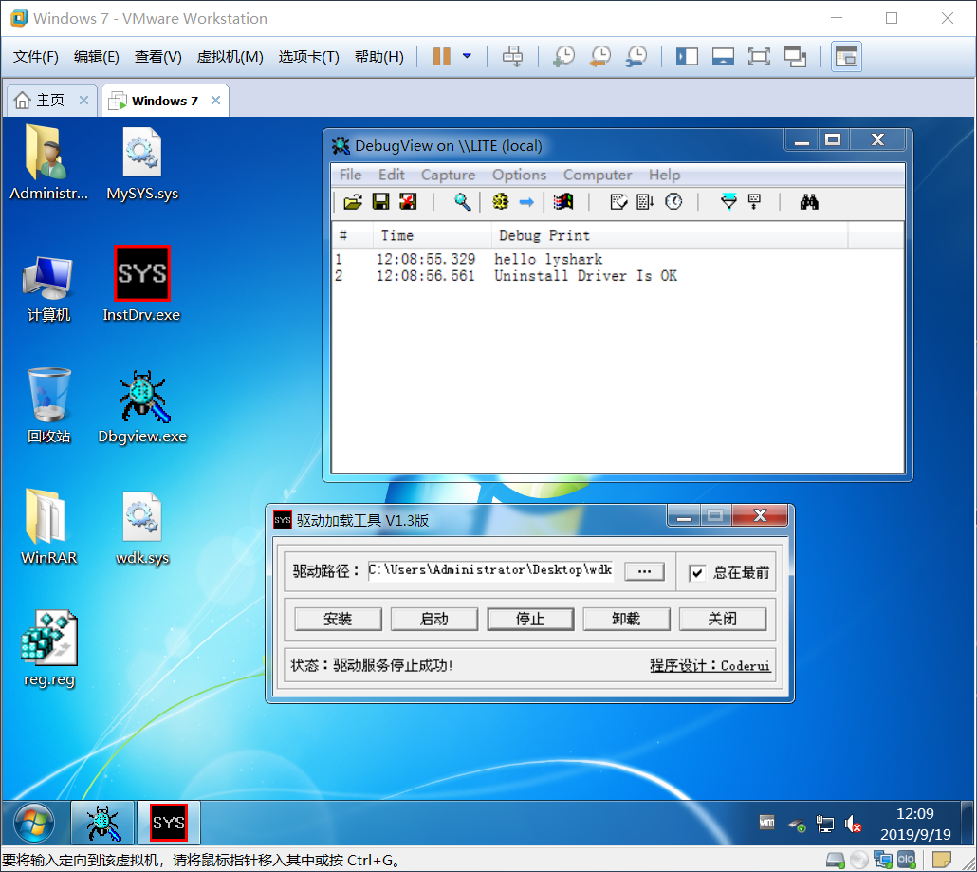Click the Save icon in DebugView toolbar
This screenshot has width=977, height=872.
coord(380,202)
